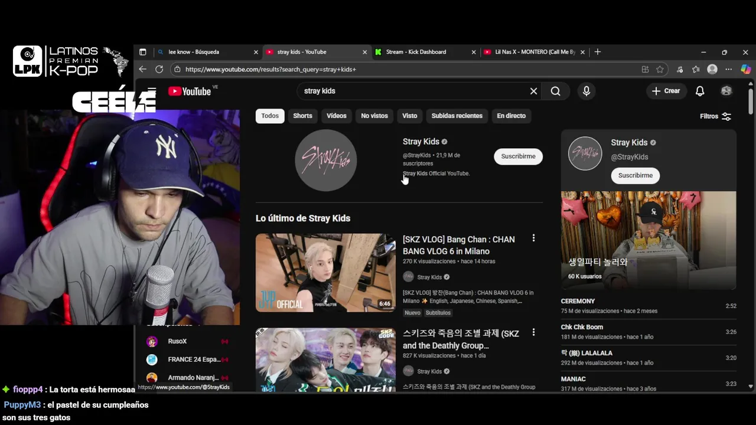Add page to favorites with the star icon
The image size is (756, 425).
[x=660, y=69]
